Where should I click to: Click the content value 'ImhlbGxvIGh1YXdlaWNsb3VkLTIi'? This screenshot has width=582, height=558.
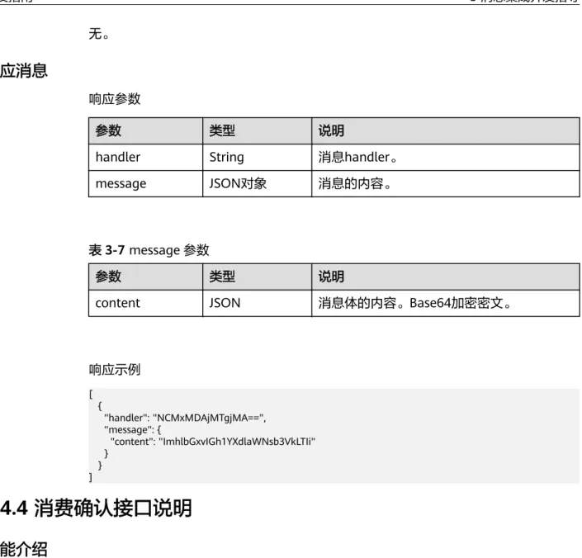(237, 442)
